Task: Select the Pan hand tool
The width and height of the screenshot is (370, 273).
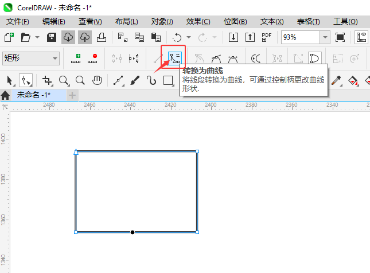Action: [97, 80]
